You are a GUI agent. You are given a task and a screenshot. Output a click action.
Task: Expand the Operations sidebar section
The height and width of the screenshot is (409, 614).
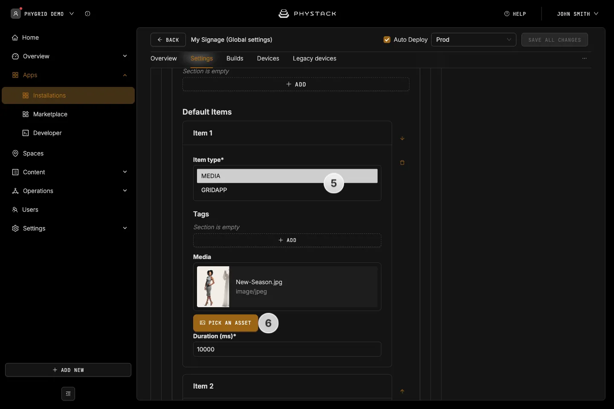coord(125,191)
